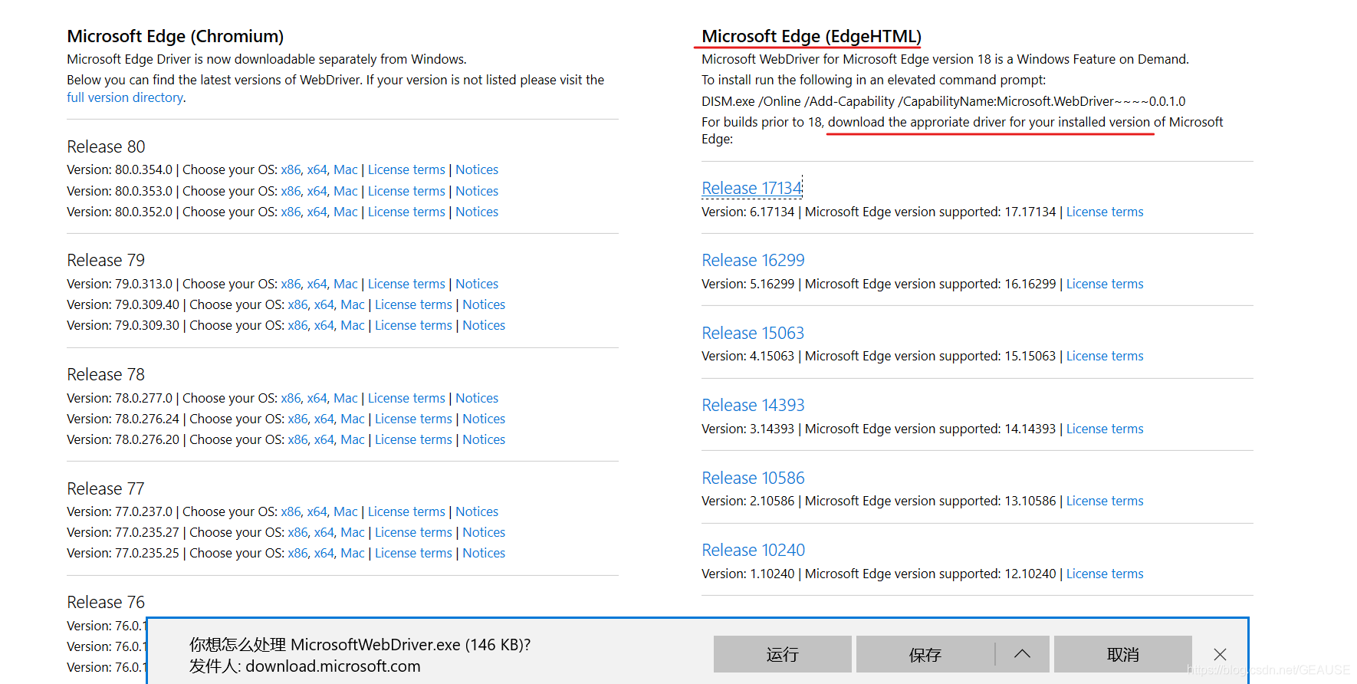
Task: Open Notices for version 79.0.313.0
Action: (x=477, y=284)
